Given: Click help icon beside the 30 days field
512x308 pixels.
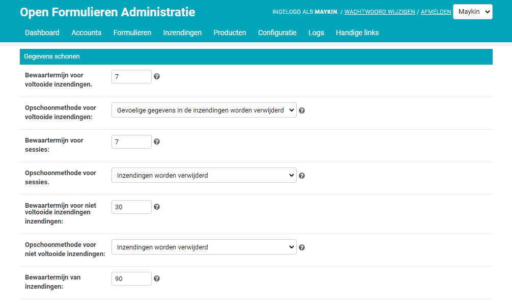Looking at the screenshot, I should [157, 207].
